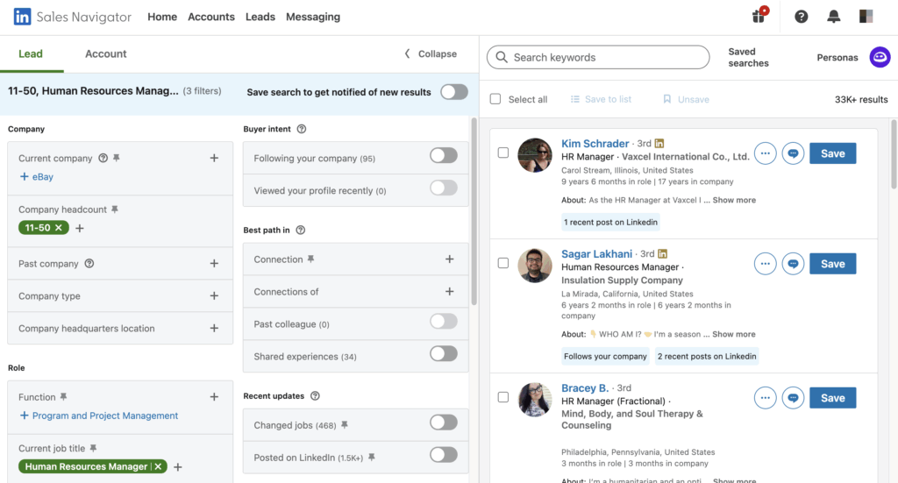Click the Past company help icon
Viewport: 898px width, 483px height.
coord(89,263)
